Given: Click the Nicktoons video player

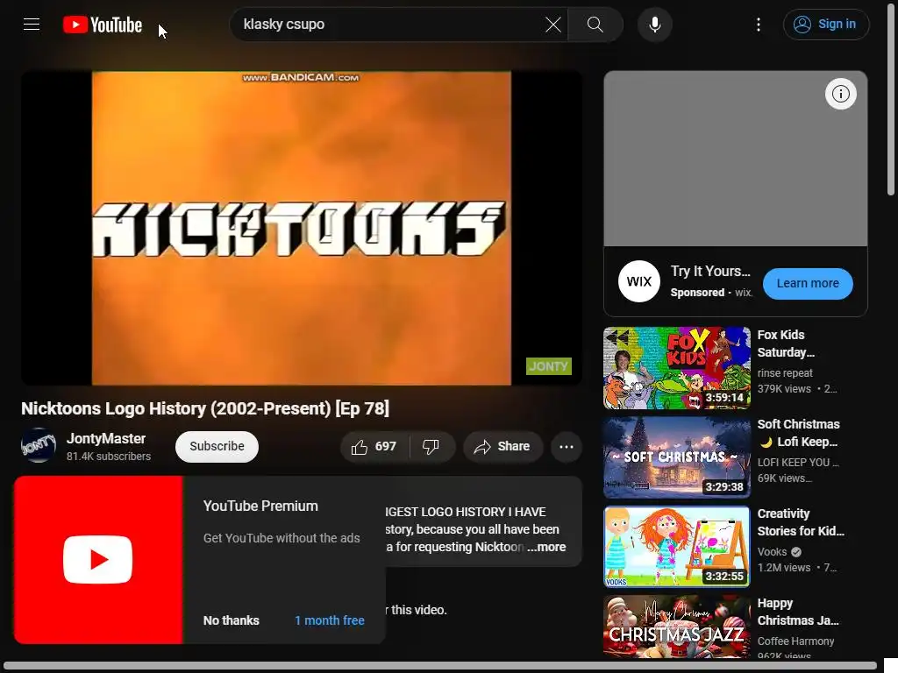Looking at the screenshot, I should [302, 228].
